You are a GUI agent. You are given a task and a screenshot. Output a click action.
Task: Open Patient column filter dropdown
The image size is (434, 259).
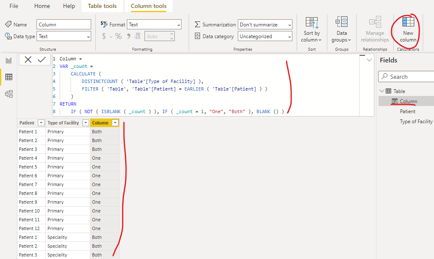[41, 123]
